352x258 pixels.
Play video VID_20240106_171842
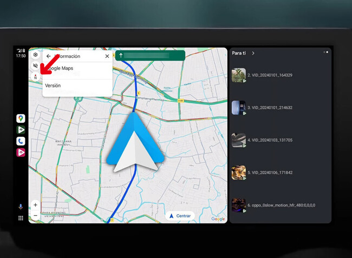270,173
